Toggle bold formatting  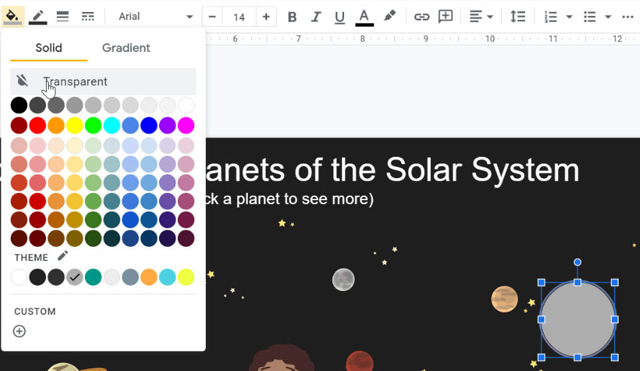[x=292, y=17]
